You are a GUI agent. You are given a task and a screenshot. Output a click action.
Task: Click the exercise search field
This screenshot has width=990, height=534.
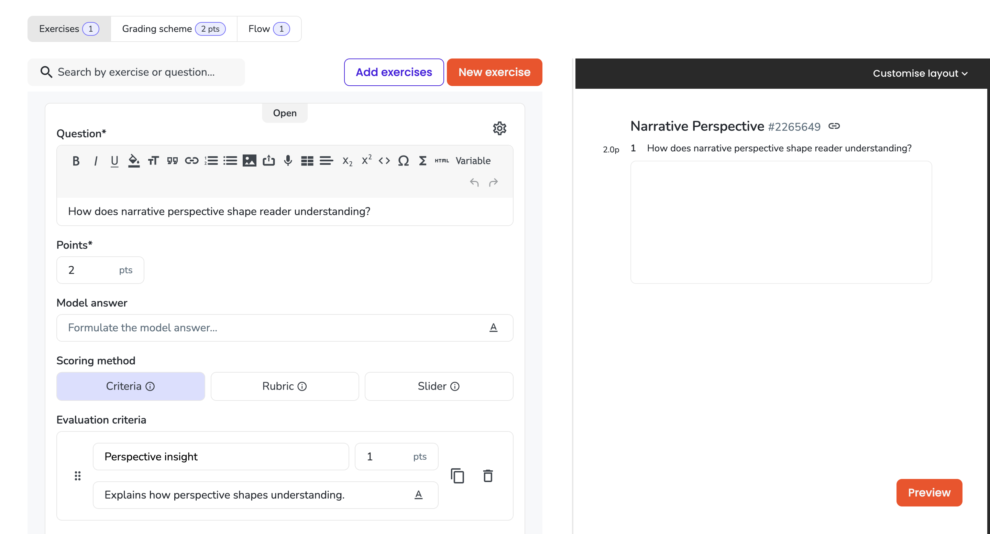click(136, 72)
